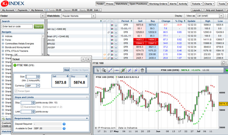The width and height of the screenshot is (228, 135).
Task: Open the Open Positions menu
Action: pos(138,4)
